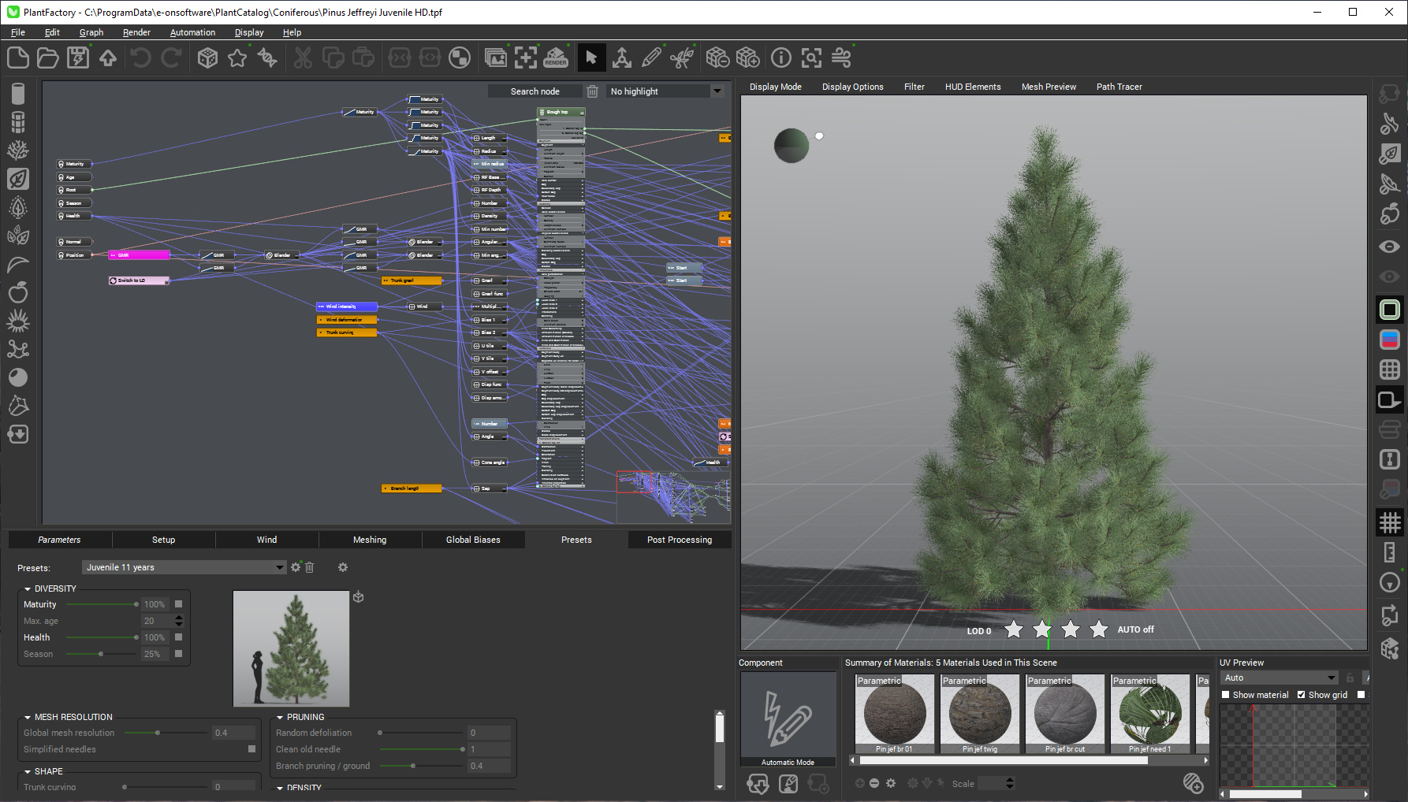Click the trash icon beside Search node
The height and width of the screenshot is (802, 1408).
593,91
